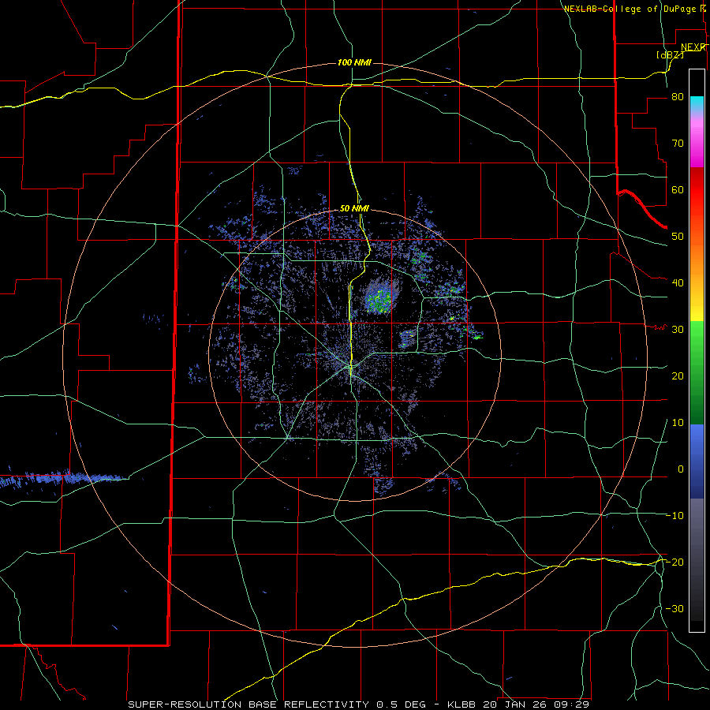Click the 0 value on the dBZ scale
The height and width of the screenshot is (710, 710).
[x=681, y=469]
